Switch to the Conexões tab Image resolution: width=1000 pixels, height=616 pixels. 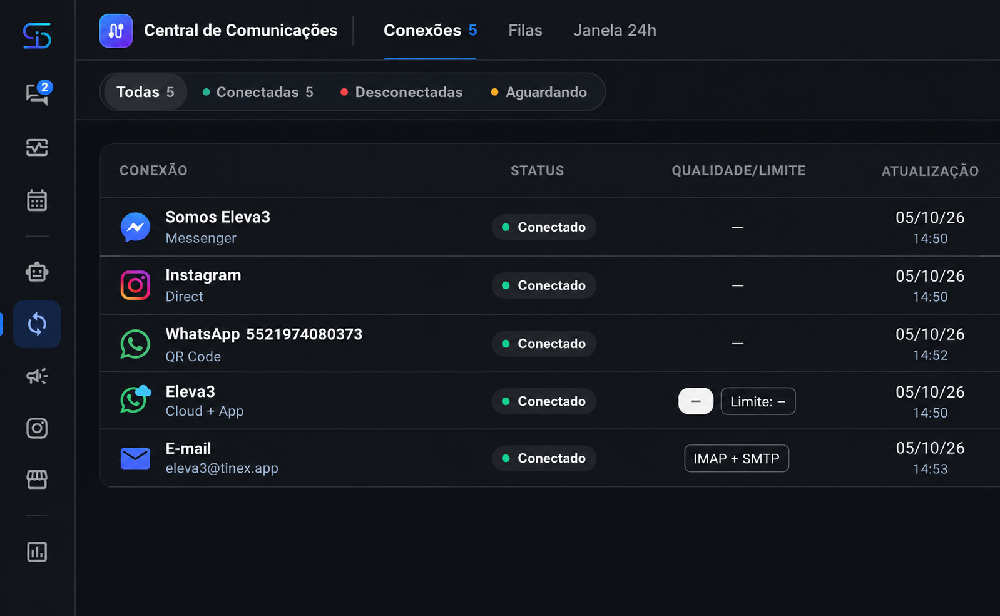(430, 31)
